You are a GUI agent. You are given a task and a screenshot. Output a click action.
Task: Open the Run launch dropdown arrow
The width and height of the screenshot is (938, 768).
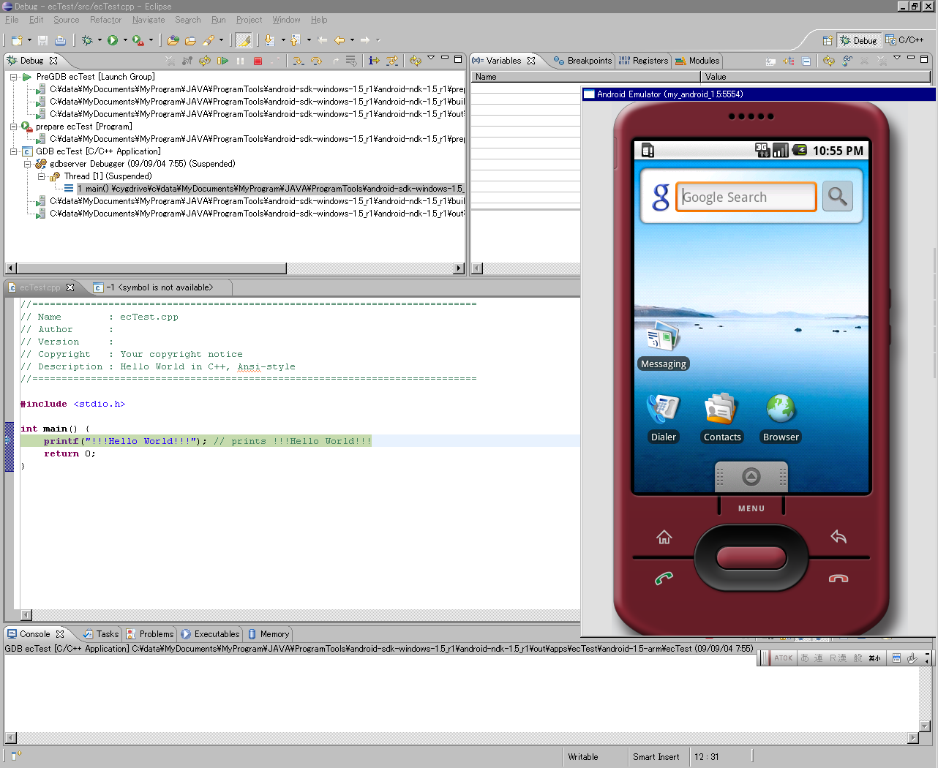(x=125, y=40)
